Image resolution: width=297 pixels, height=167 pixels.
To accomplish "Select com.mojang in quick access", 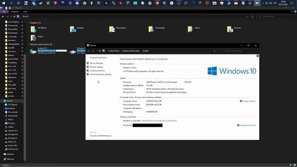I will [x=13, y=22].
